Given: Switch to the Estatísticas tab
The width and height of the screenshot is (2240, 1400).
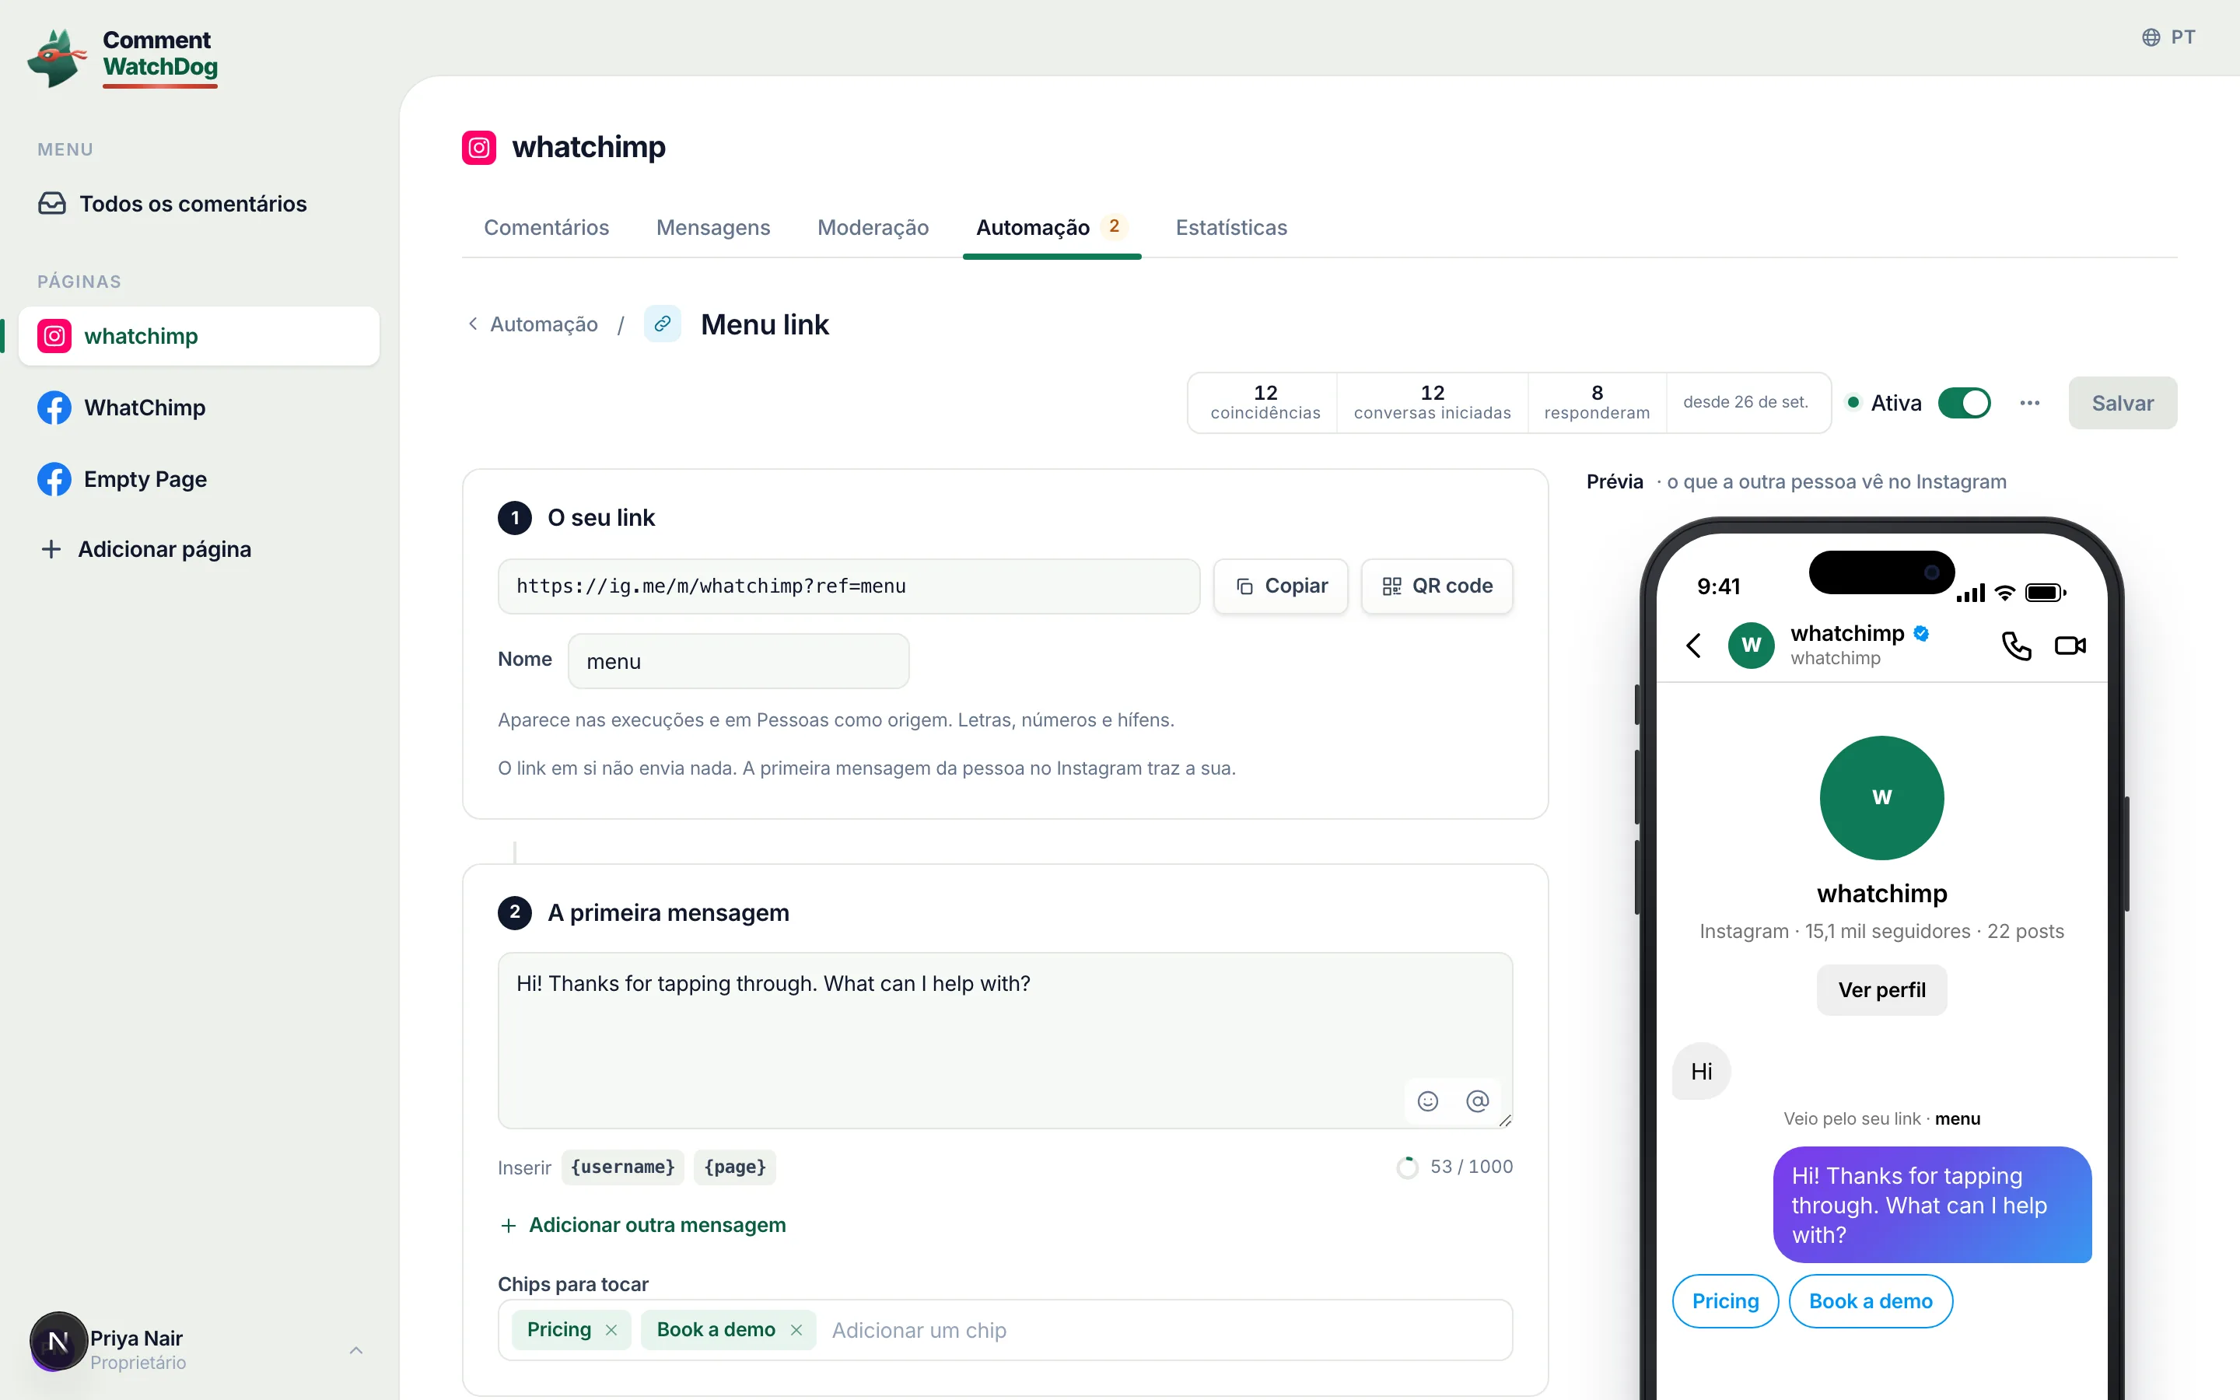Looking at the screenshot, I should (1231, 228).
